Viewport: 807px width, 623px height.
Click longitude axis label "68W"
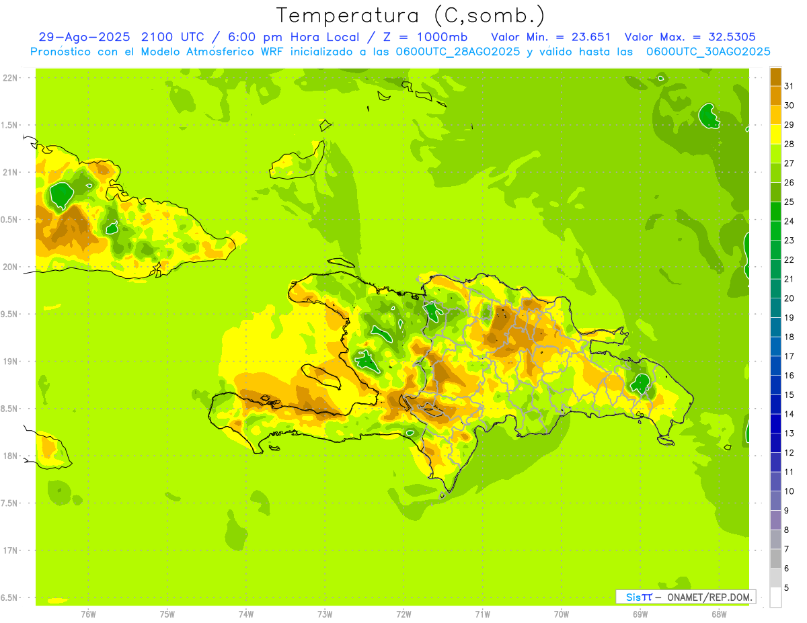click(x=719, y=614)
